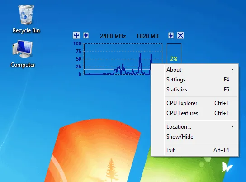Click the move widget cross-arrows icon
This screenshot has height=182, width=246.
click(76, 35)
